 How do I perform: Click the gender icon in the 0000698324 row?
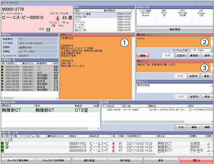pos(114,150)
